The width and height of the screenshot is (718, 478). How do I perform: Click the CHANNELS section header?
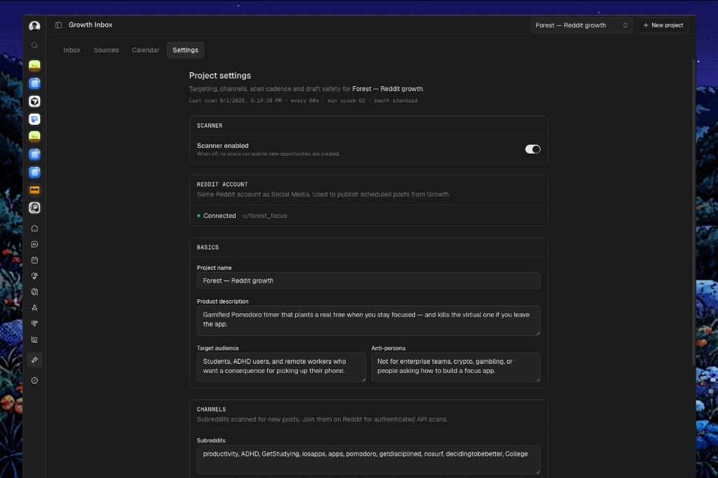tap(211, 409)
